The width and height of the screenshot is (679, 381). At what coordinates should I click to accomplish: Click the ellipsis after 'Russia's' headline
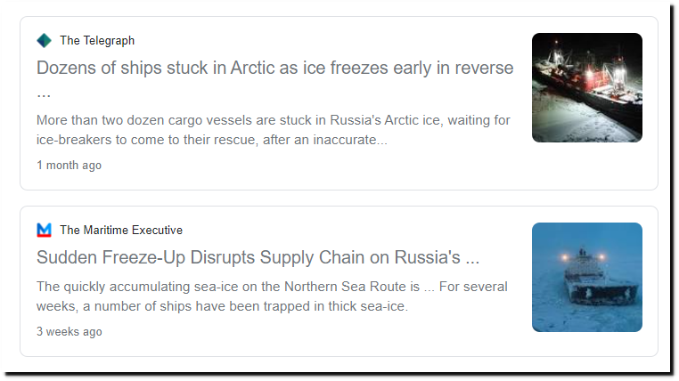click(x=472, y=261)
